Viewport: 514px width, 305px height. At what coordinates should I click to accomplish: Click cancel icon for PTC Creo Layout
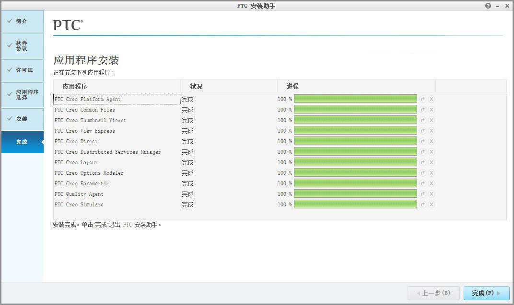431,162
